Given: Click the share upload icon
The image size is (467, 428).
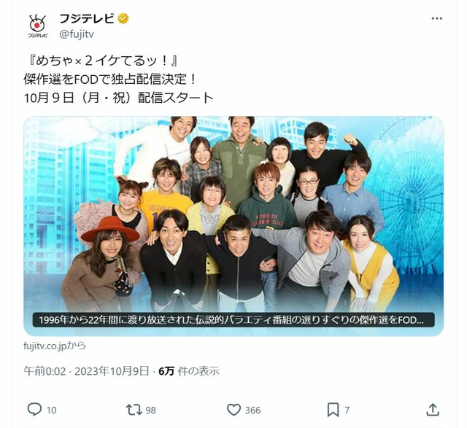Looking at the screenshot, I should 433,410.
